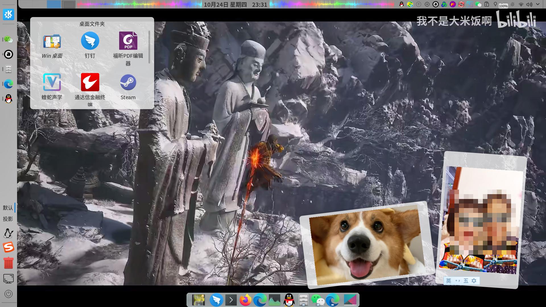Switch to the 投影 activity
546x307 pixels.
pos(8,219)
